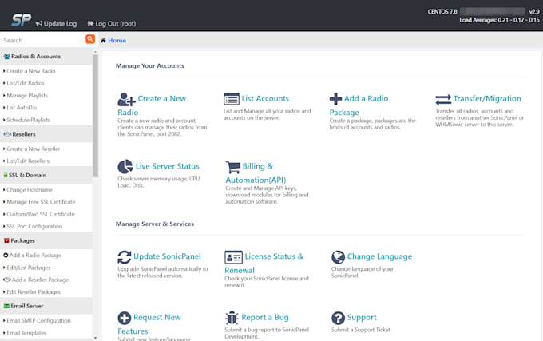Open Email SMTP Configuration in sidebar
The image size is (543, 341).
click(38, 320)
